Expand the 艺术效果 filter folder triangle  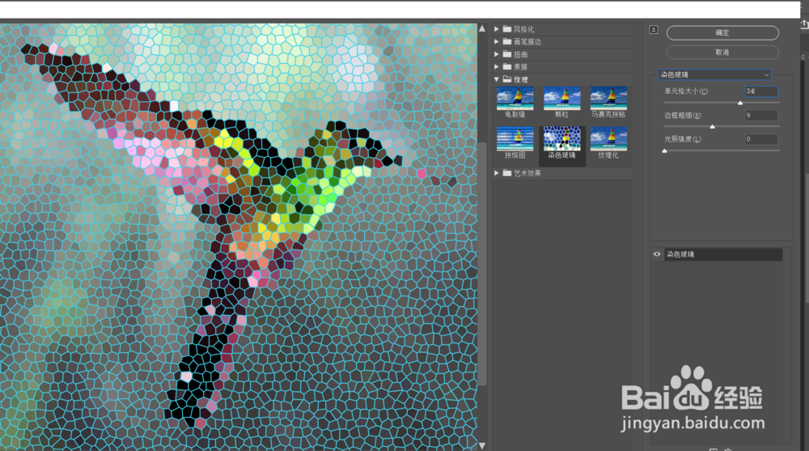coord(497,173)
